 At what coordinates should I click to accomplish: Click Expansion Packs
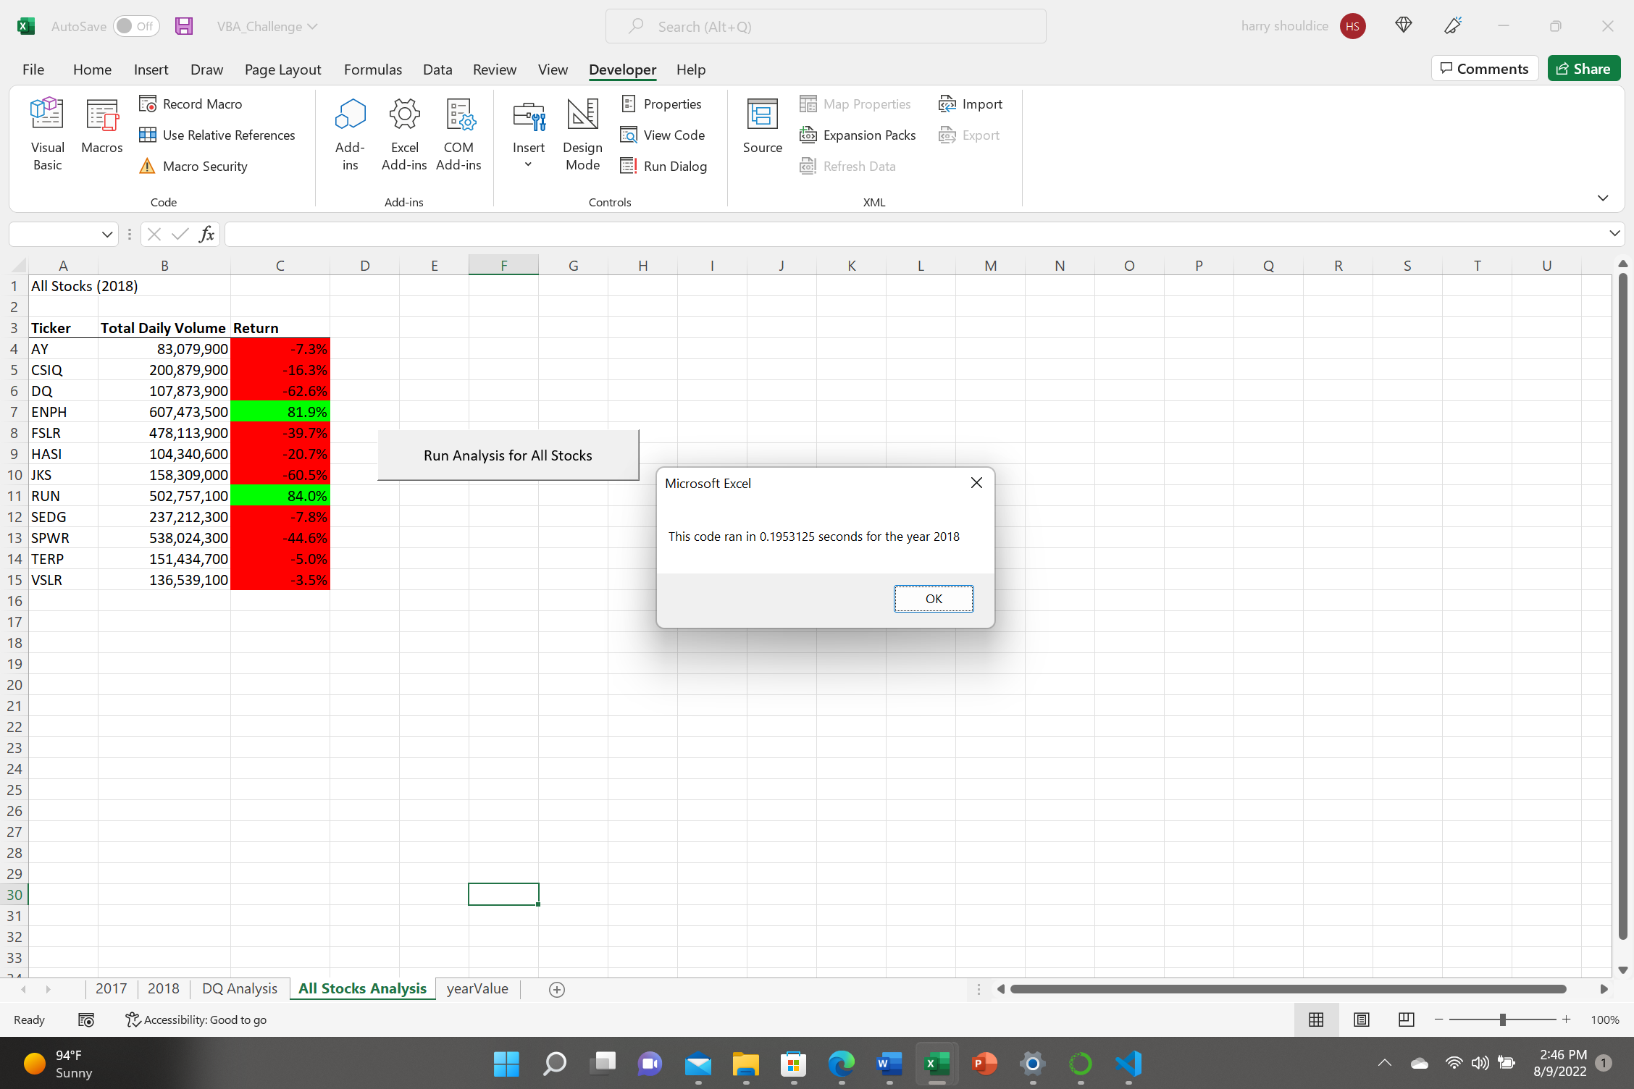858,135
